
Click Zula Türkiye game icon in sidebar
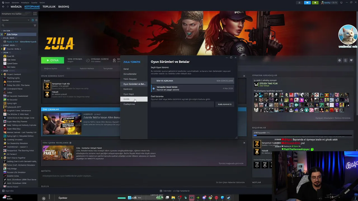[x=5, y=34]
